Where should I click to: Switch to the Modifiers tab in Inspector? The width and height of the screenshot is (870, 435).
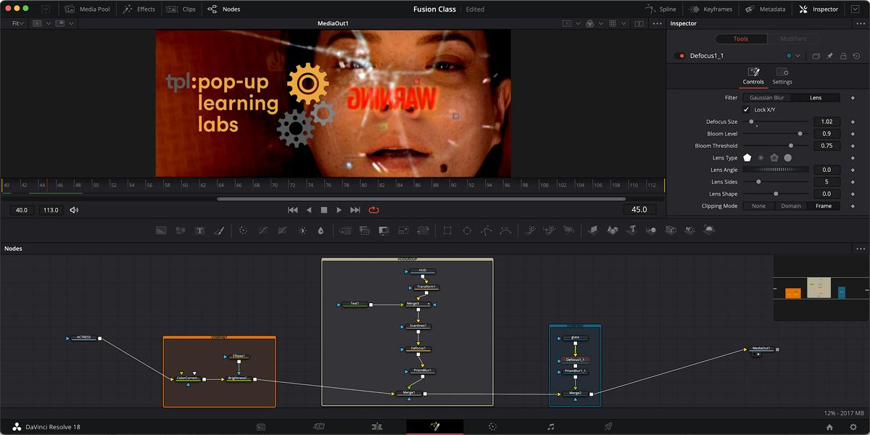coord(792,39)
